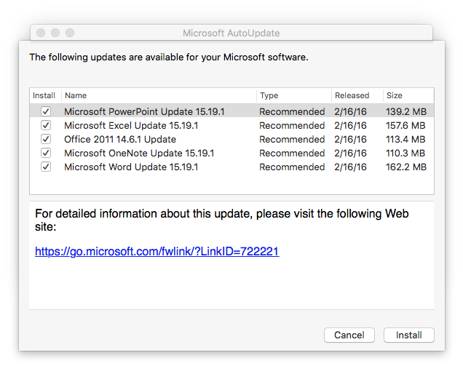Image resolution: width=463 pixels, height=366 pixels.
Task: Select the Microsoft PowerPoint Update 15.19.1 row
Action: 231,111
